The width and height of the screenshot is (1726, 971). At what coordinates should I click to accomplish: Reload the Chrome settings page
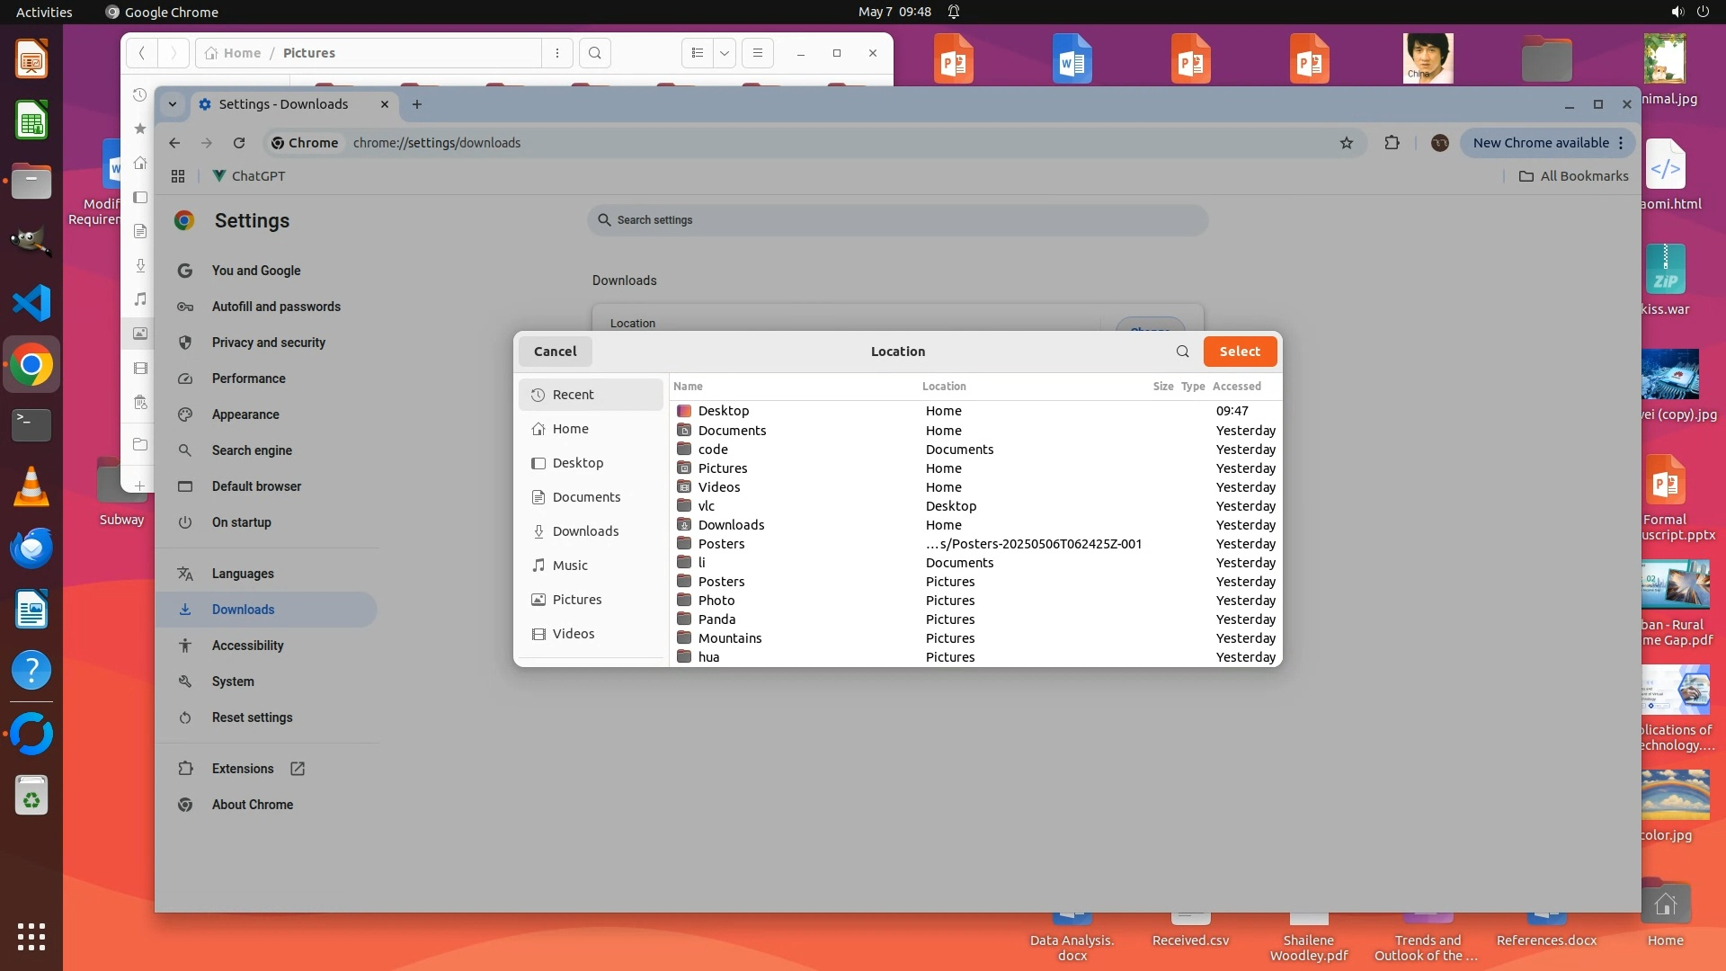click(239, 143)
